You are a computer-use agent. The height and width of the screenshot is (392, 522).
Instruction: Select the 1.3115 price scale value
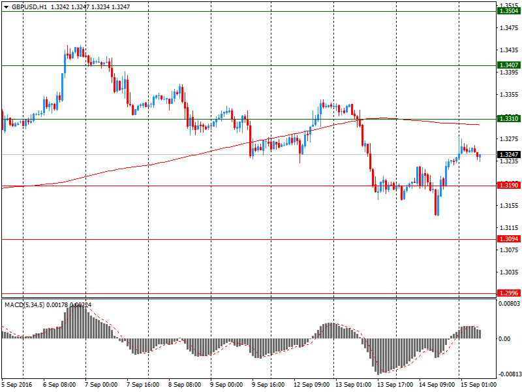coord(509,227)
